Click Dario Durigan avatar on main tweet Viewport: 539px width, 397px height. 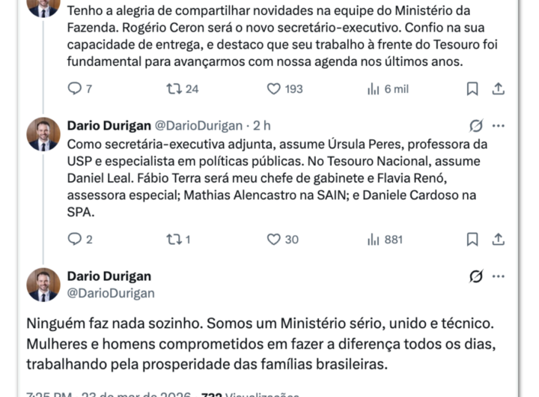[x=43, y=285]
